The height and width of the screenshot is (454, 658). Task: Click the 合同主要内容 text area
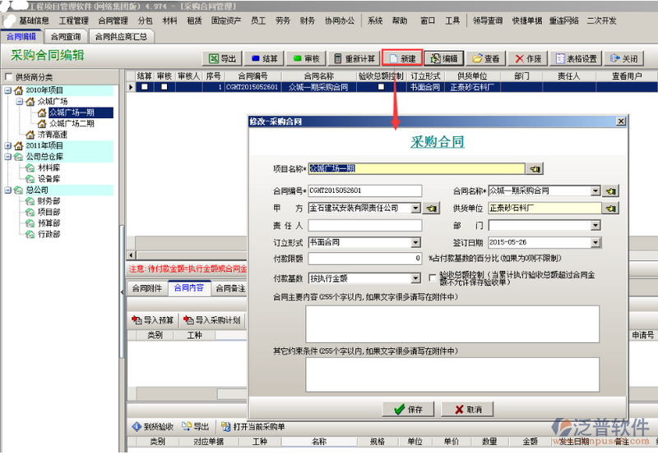[x=452, y=323]
